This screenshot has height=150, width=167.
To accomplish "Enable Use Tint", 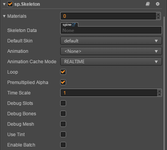I will (63, 135).
